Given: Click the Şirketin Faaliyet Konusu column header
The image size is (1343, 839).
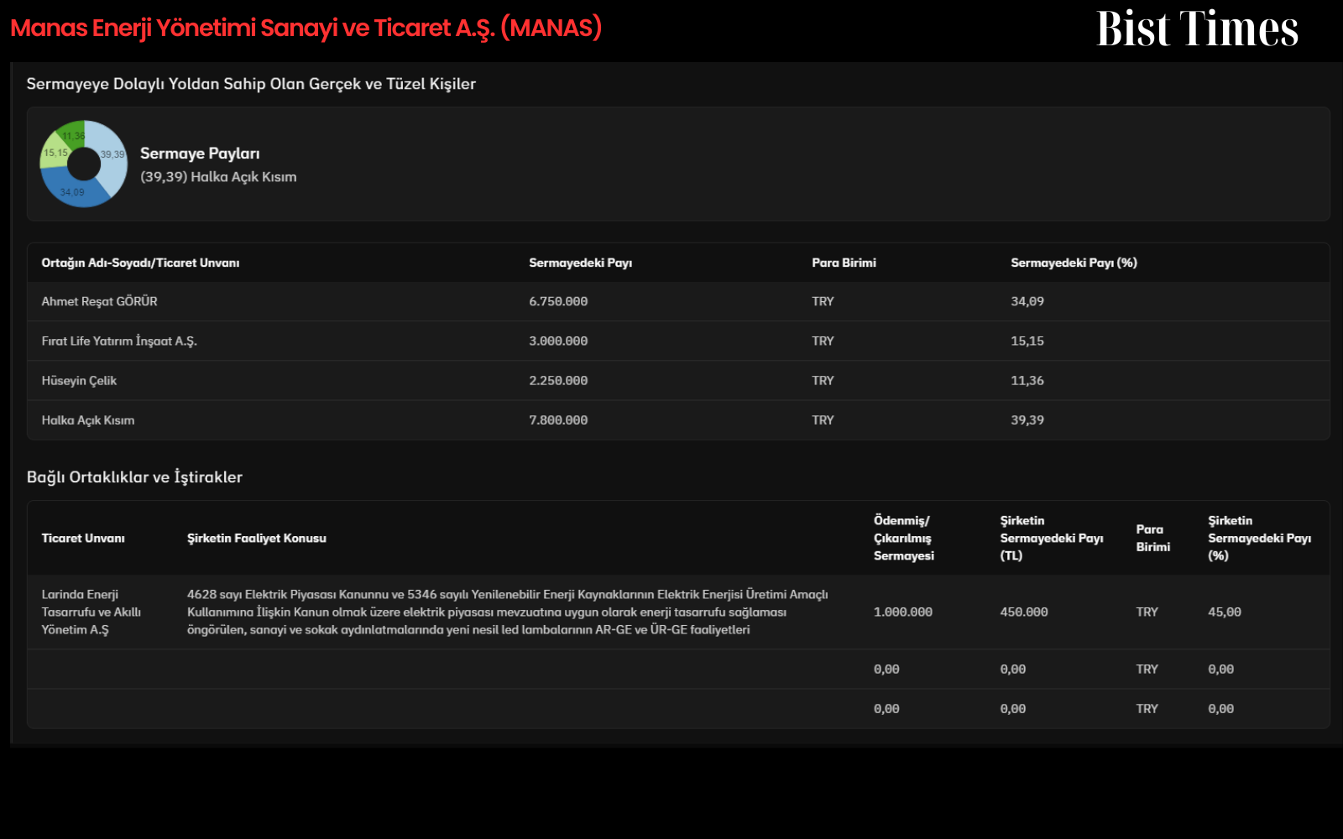Looking at the screenshot, I should (257, 538).
